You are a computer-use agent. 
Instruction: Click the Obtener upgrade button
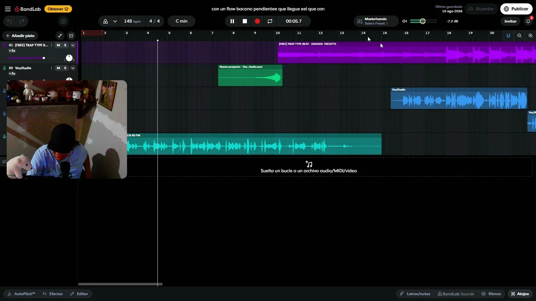(58, 9)
